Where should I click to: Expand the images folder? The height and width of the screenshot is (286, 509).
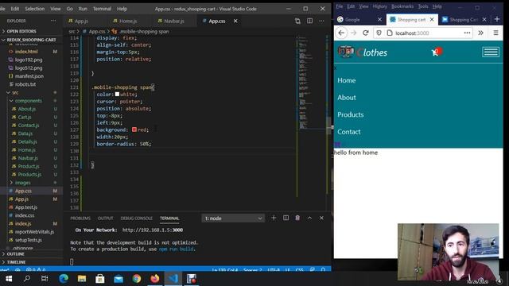(x=22, y=183)
